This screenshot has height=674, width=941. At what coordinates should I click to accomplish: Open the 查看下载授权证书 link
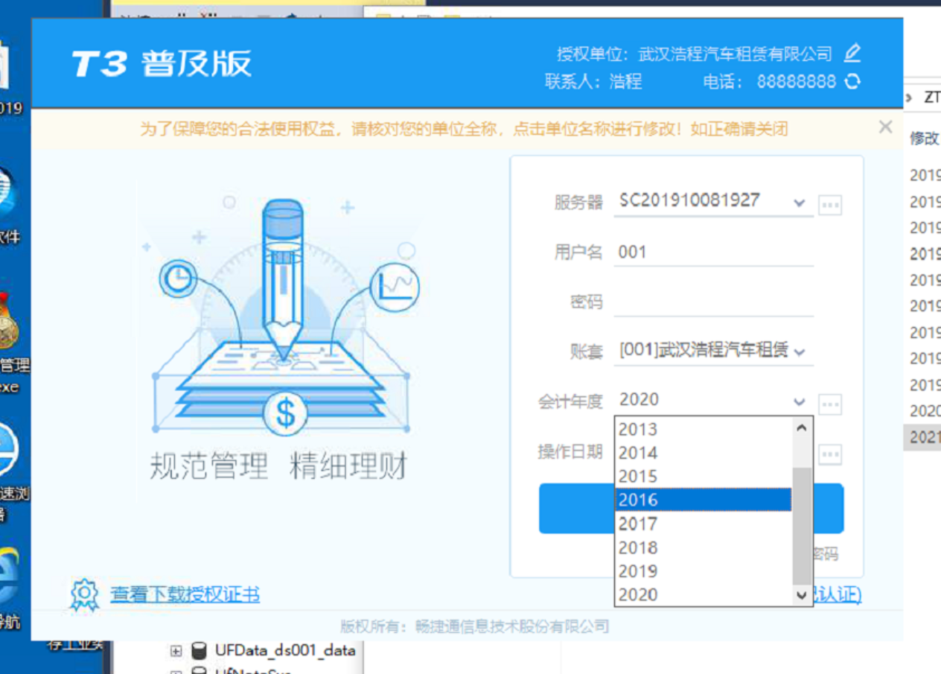tap(185, 594)
